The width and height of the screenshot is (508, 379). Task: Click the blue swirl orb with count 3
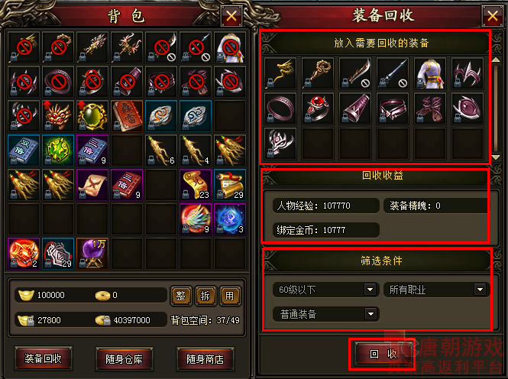[230, 219]
